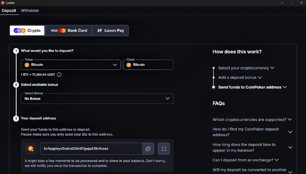The height and width of the screenshot is (174, 306).
Task: Show QR code for deposit address
Action: (x=164, y=149)
